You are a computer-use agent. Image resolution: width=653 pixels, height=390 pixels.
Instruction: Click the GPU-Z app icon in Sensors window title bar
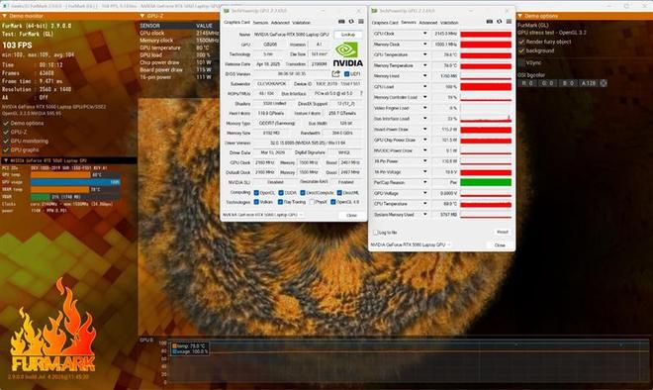tap(374, 11)
